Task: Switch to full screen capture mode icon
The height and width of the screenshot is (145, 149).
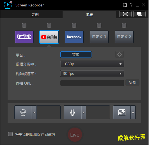Action: [x=125, y=14]
